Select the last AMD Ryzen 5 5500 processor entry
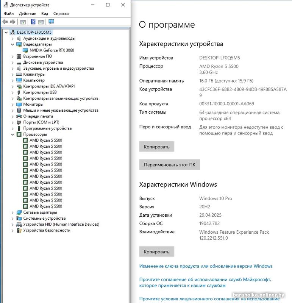 (46, 206)
